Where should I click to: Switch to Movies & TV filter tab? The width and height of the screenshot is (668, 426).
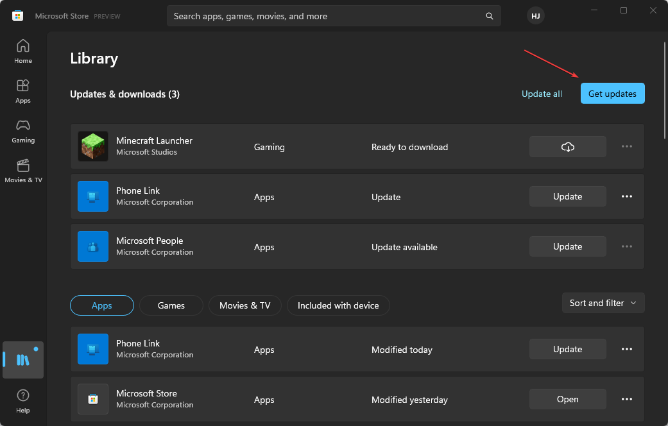(245, 305)
